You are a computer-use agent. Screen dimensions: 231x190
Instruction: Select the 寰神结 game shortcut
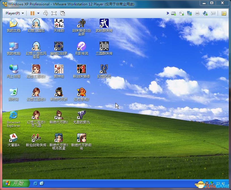(59, 71)
